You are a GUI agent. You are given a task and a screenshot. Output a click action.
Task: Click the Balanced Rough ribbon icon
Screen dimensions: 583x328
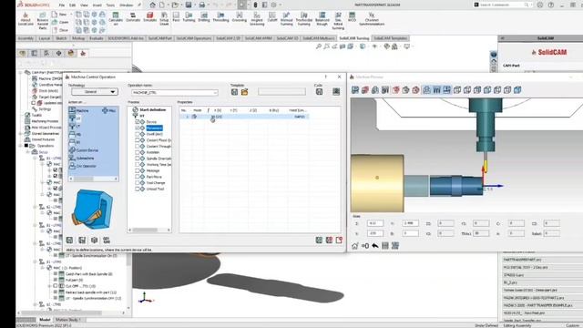point(322,18)
